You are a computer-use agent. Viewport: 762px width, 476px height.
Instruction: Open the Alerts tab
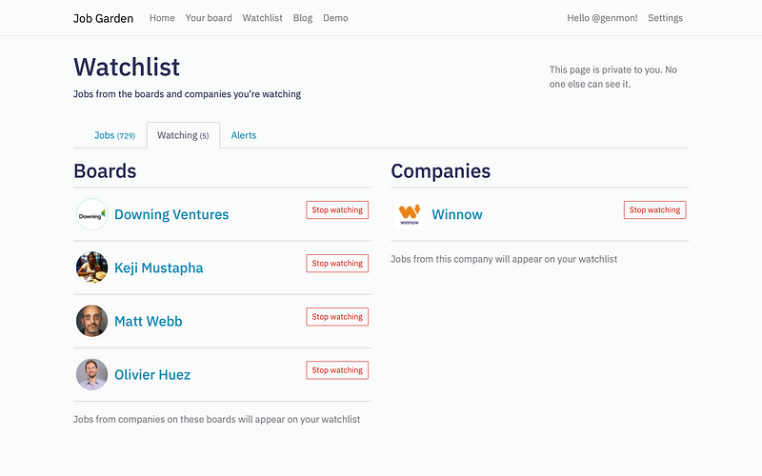[x=244, y=135]
